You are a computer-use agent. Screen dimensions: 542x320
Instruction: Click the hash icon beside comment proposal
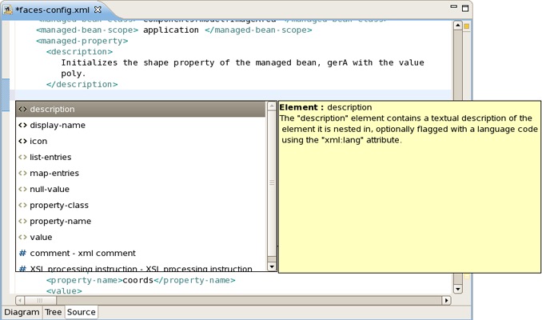click(x=23, y=254)
